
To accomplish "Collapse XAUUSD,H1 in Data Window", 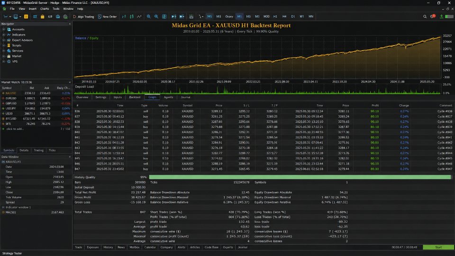I will tap(3, 162).
